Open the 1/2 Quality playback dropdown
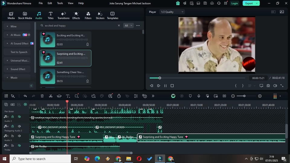The width and height of the screenshot is (290, 163). coord(172,12)
